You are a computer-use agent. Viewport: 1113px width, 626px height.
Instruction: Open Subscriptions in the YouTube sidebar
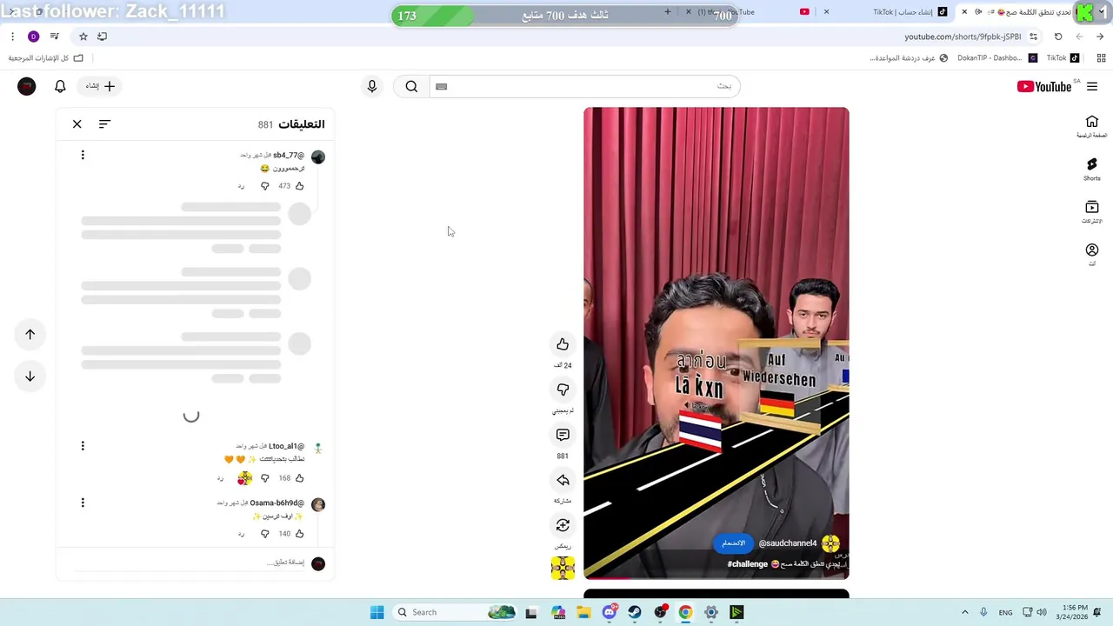(x=1092, y=212)
